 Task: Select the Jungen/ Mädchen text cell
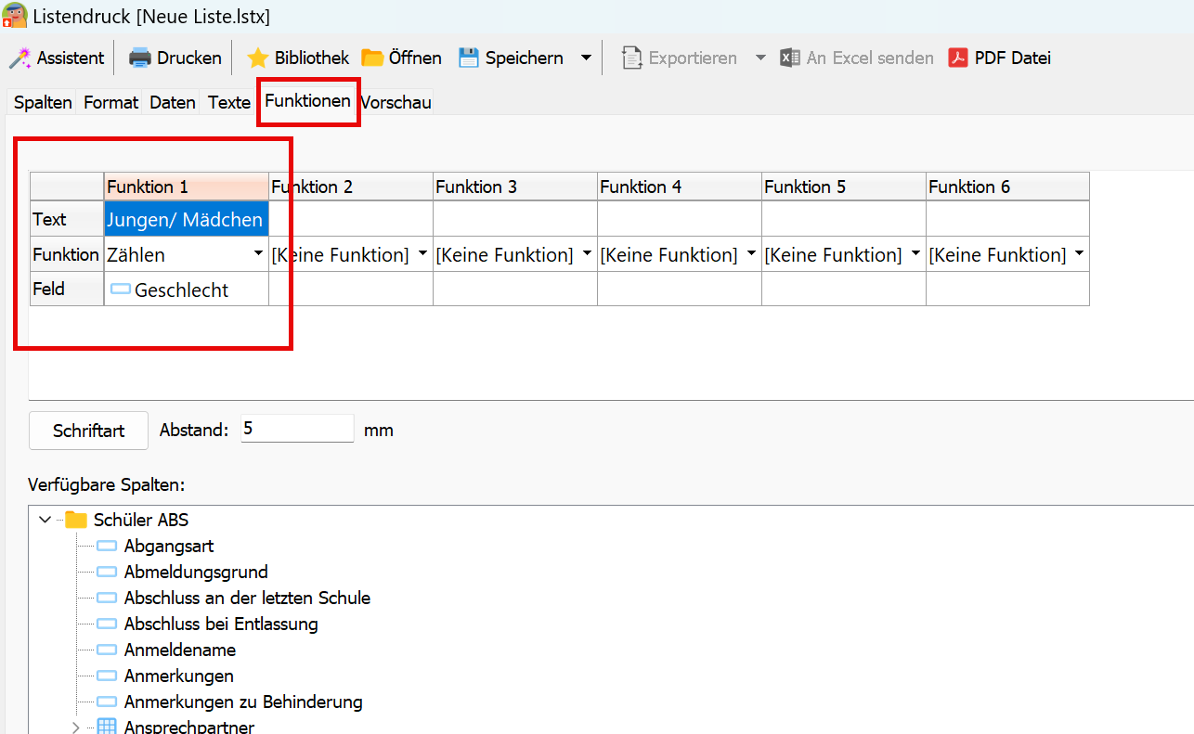(187, 220)
